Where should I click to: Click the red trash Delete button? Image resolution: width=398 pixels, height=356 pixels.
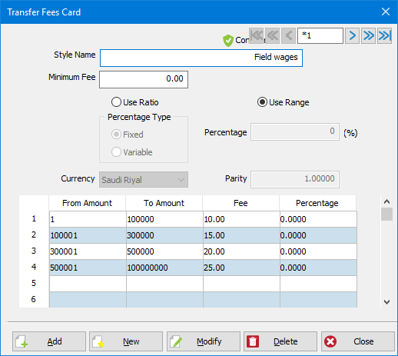pyautogui.click(x=280, y=341)
